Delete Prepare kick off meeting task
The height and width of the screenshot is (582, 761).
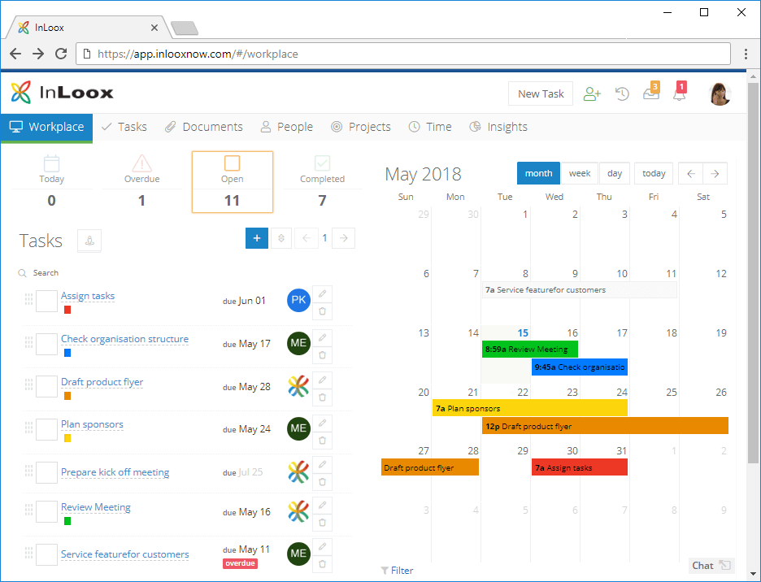pos(322,482)
